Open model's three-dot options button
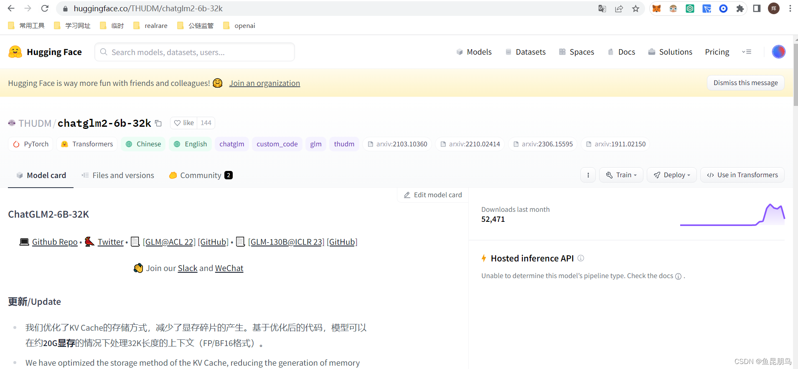 pos(588,175)
